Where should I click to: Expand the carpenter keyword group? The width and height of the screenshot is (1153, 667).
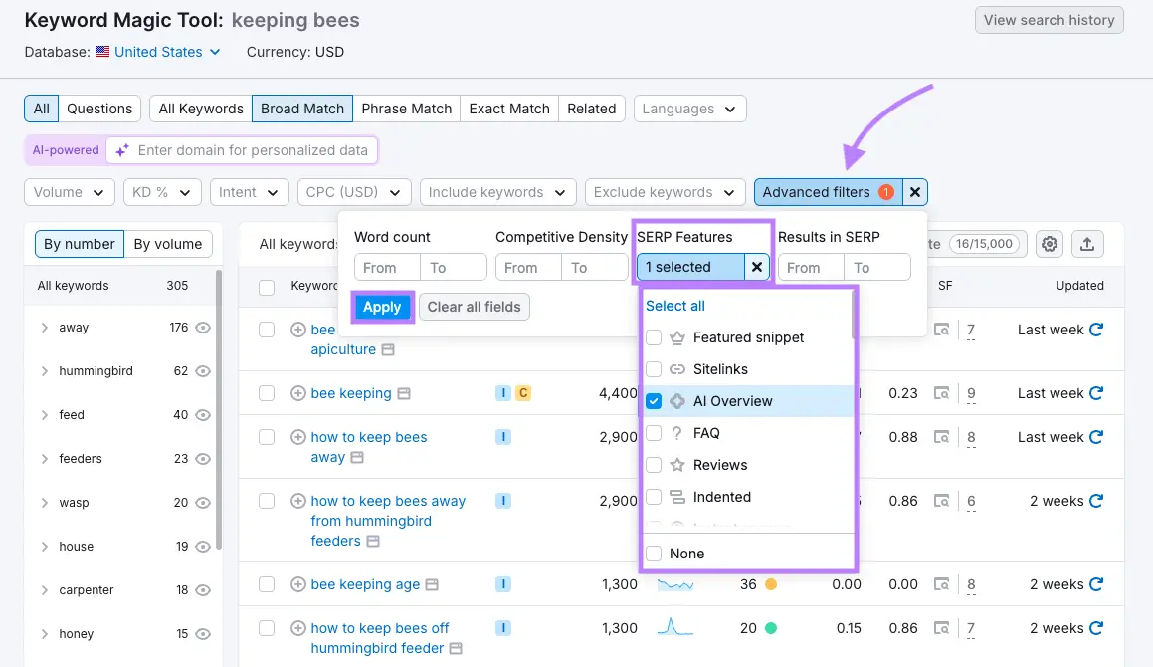click(45, 589)
